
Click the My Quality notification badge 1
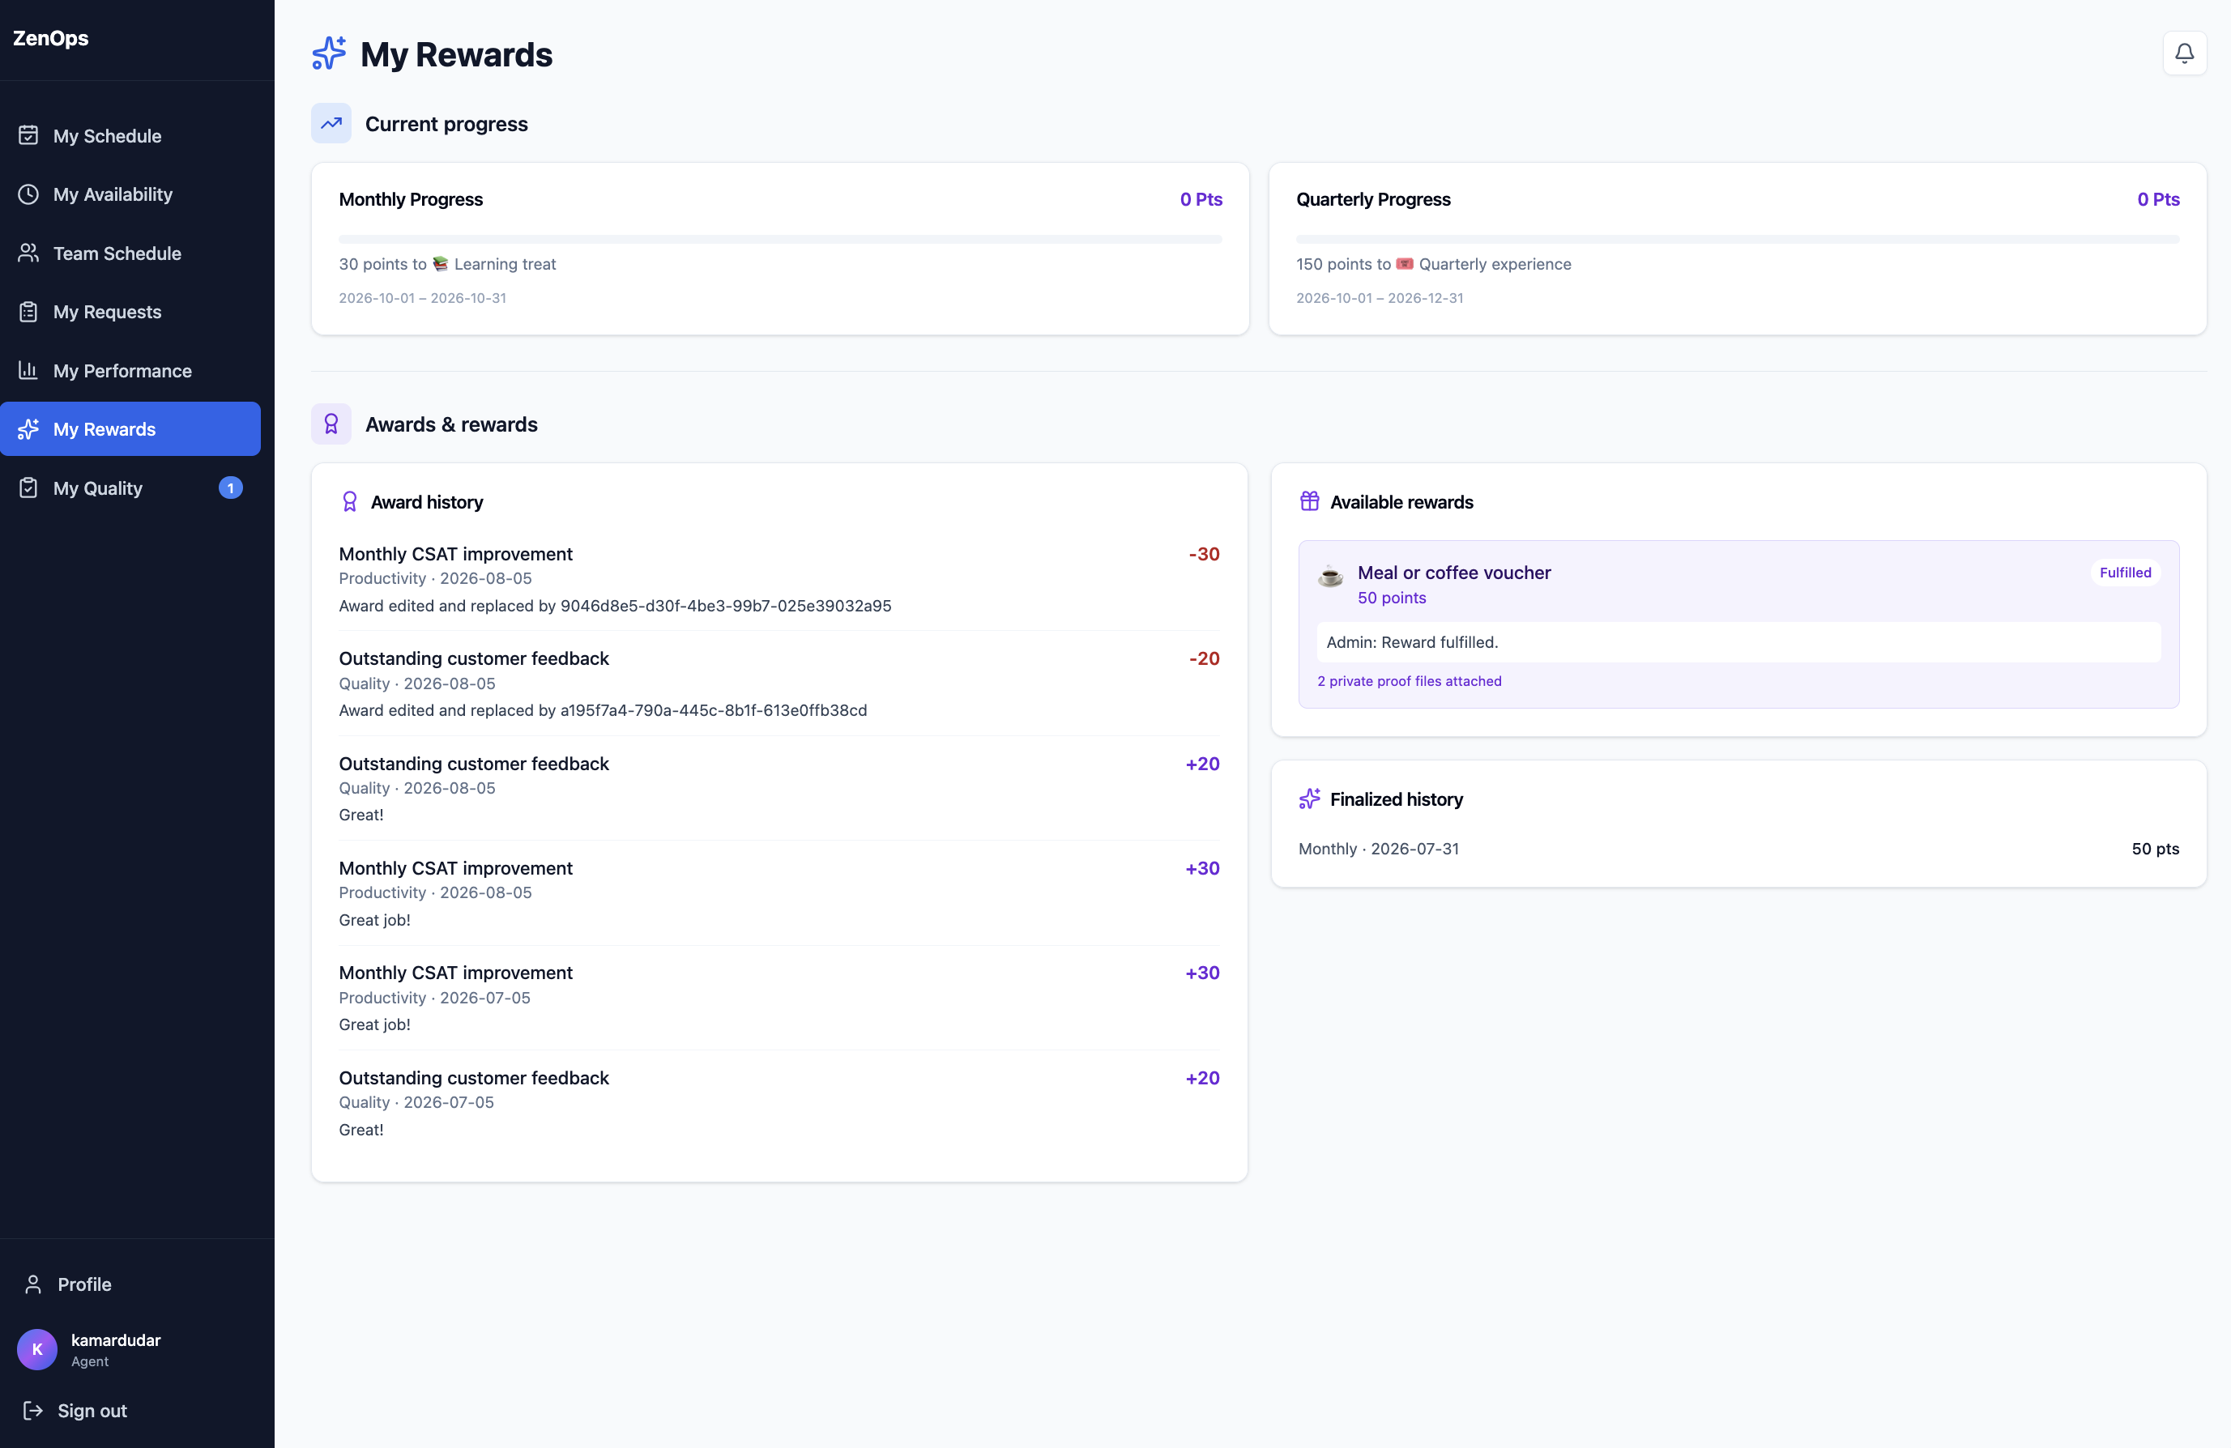[x=231, y=488]
